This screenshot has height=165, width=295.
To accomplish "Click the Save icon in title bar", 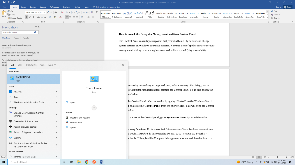I will pos(4,2).
